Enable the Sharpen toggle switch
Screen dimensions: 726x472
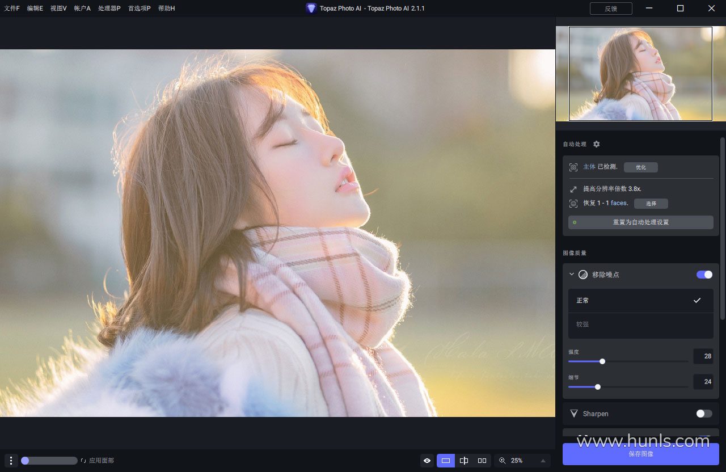[x=704, y=414]
